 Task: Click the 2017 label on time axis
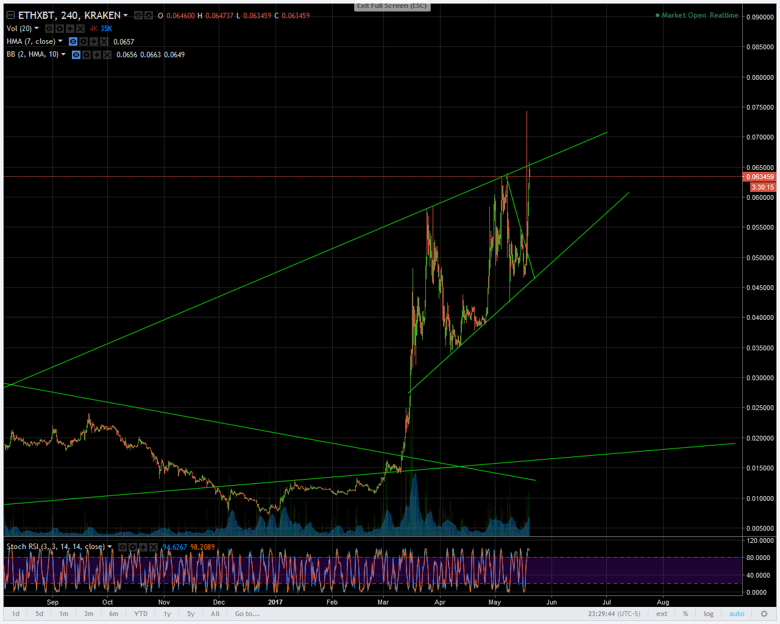(275, 602)
